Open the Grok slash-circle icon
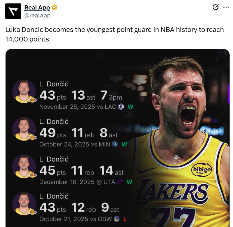 point(216,7)
